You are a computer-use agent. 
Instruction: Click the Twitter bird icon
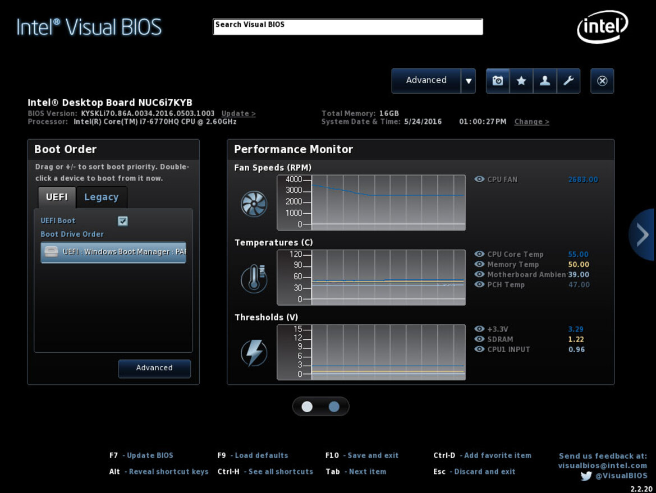586,476
